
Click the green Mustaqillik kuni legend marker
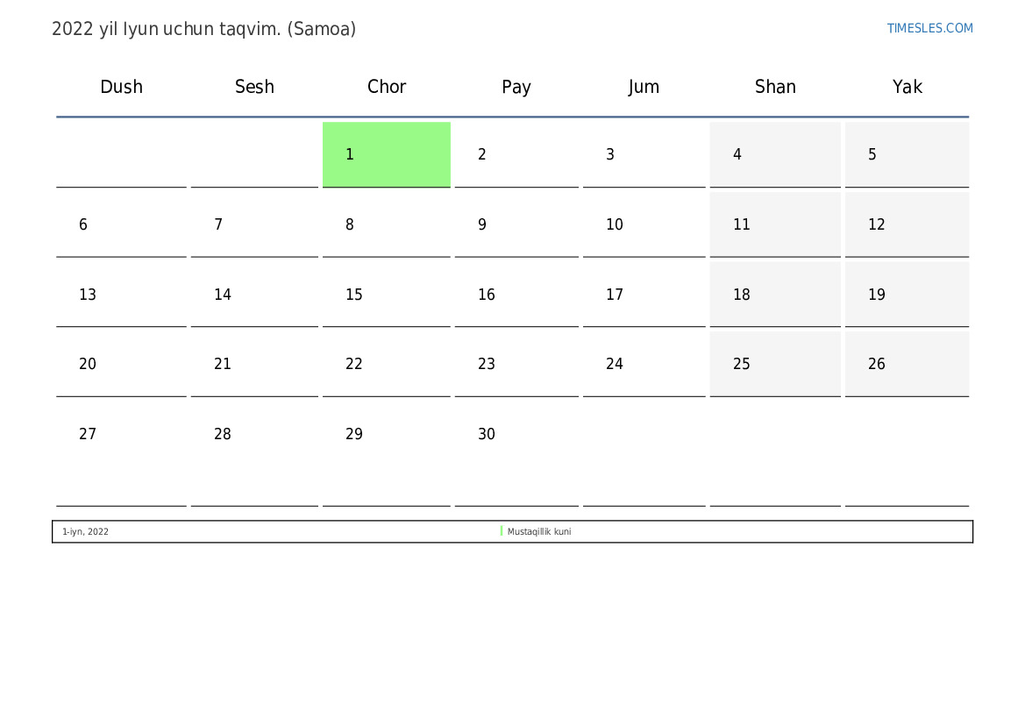click(x=502, y=531)
